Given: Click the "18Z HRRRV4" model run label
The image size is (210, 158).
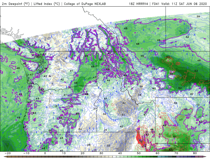Looking at the screenshot, I should click(139, 4).
